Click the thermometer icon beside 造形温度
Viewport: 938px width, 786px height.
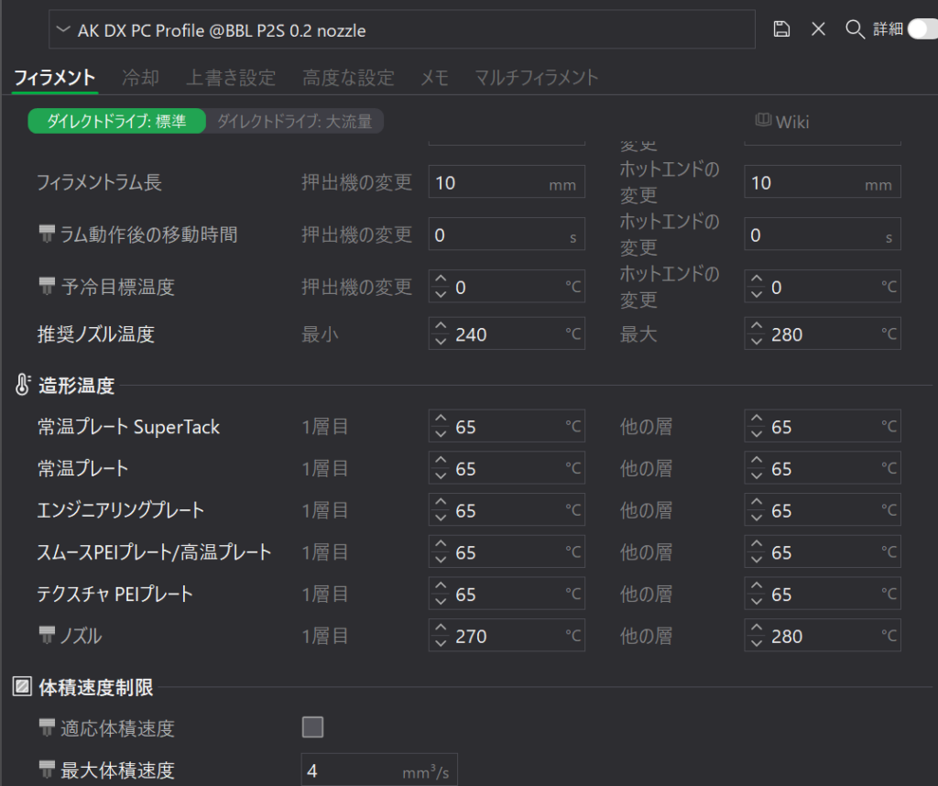23,386
